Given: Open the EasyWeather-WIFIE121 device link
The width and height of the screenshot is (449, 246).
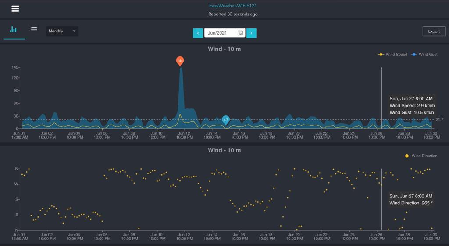Looking at the screenshot, I should [x=233, y=6].
